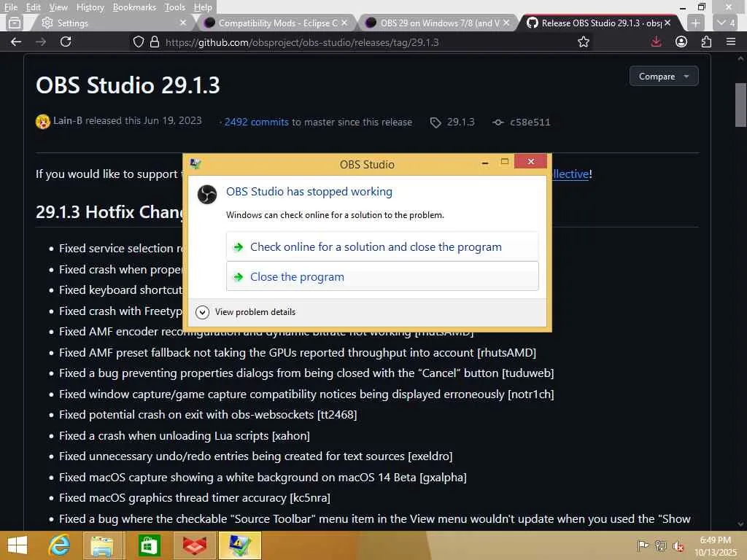Open the File menu
747x560 pixels.
coord(10,7)
